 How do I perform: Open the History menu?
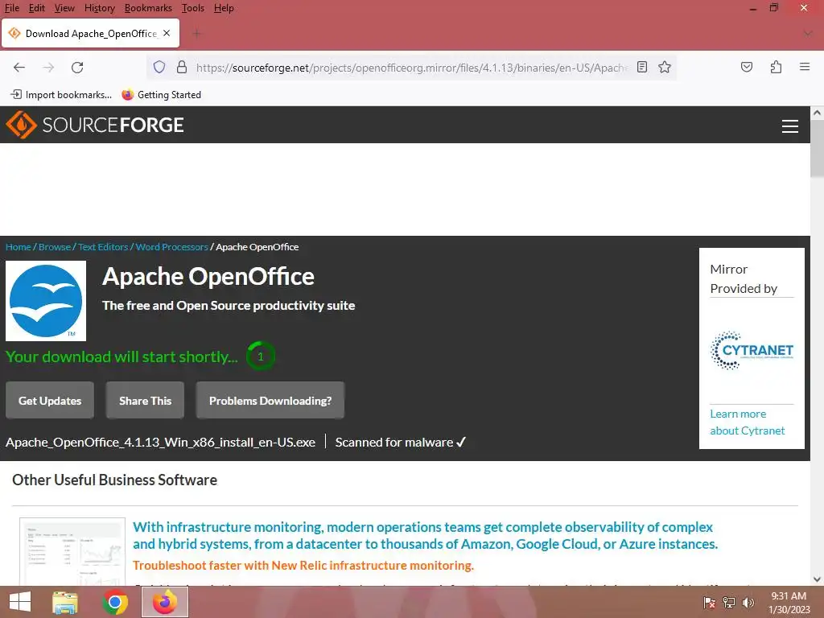point(99,8)
